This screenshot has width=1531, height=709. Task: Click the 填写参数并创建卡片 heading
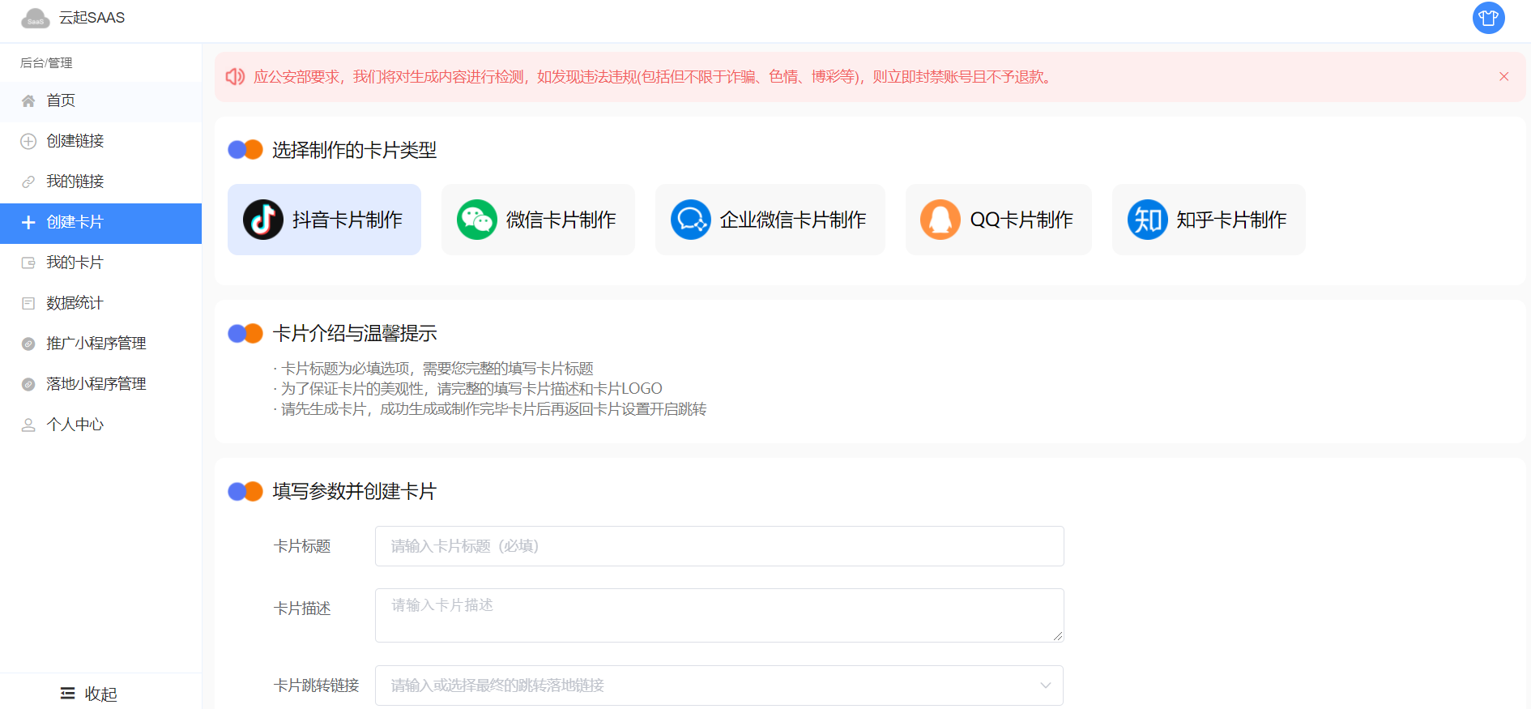coord(354,491)
